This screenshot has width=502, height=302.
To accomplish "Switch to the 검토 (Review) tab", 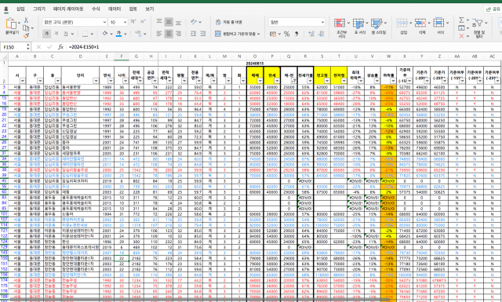I will click(133, 9).
